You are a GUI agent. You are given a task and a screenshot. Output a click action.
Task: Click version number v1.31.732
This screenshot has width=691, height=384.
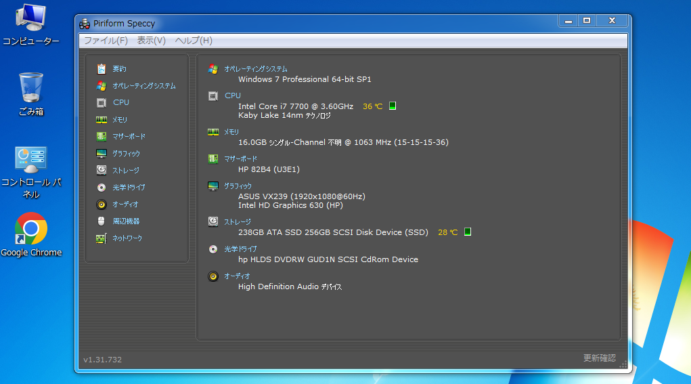(102, 360)
